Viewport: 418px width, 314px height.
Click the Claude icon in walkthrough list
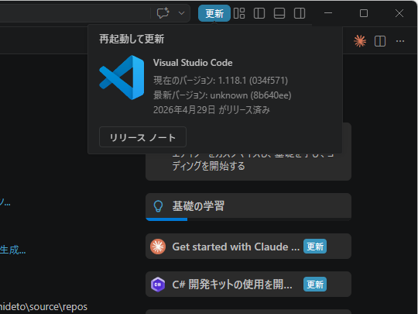(158, 247)
